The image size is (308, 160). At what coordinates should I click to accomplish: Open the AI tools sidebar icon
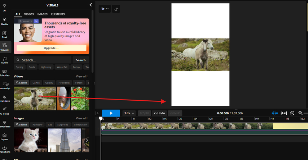pyautogui.click(x=4, y=8)
